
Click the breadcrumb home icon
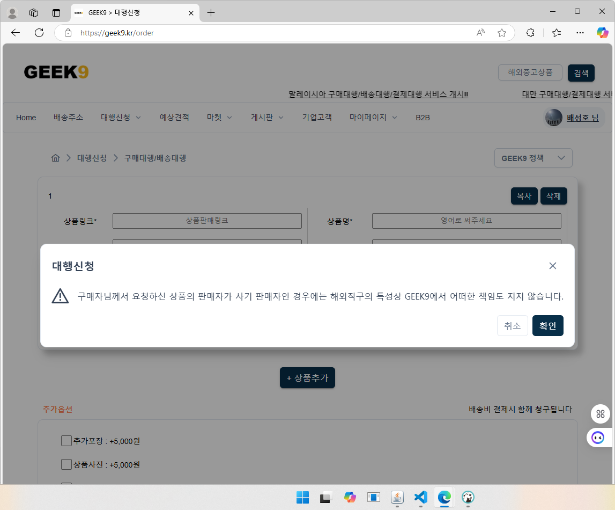55,158
